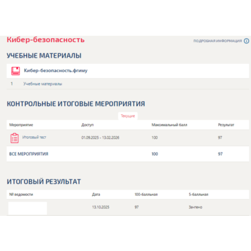This screenshot has width=251, height=251.
Task: Click the Результат column header
Action: tap(226, 125)
